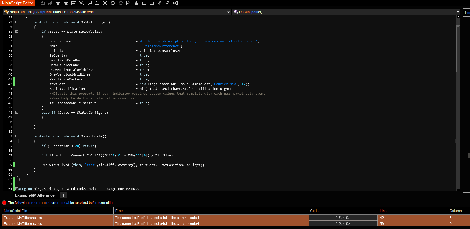Delete selection with the X icon
This screenshot has width=470, height=229.
pyautogui.click(x=105, y=3)
